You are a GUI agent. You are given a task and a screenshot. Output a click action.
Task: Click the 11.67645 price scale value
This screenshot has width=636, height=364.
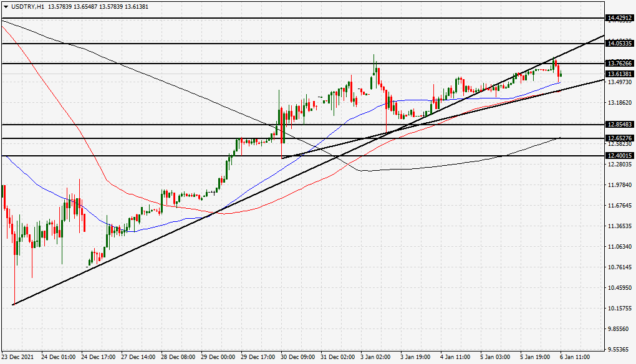click(620, 206)
